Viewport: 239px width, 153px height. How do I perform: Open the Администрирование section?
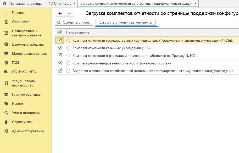(28, 131)
